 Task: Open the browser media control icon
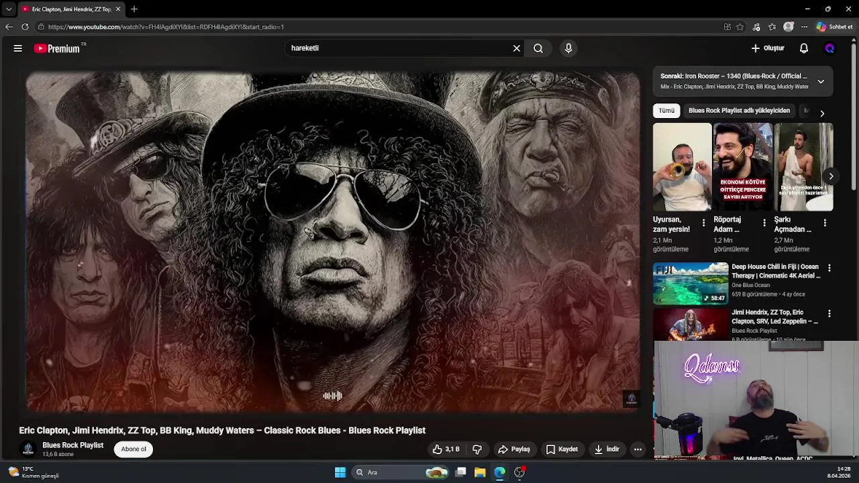[x=756, y=27]
